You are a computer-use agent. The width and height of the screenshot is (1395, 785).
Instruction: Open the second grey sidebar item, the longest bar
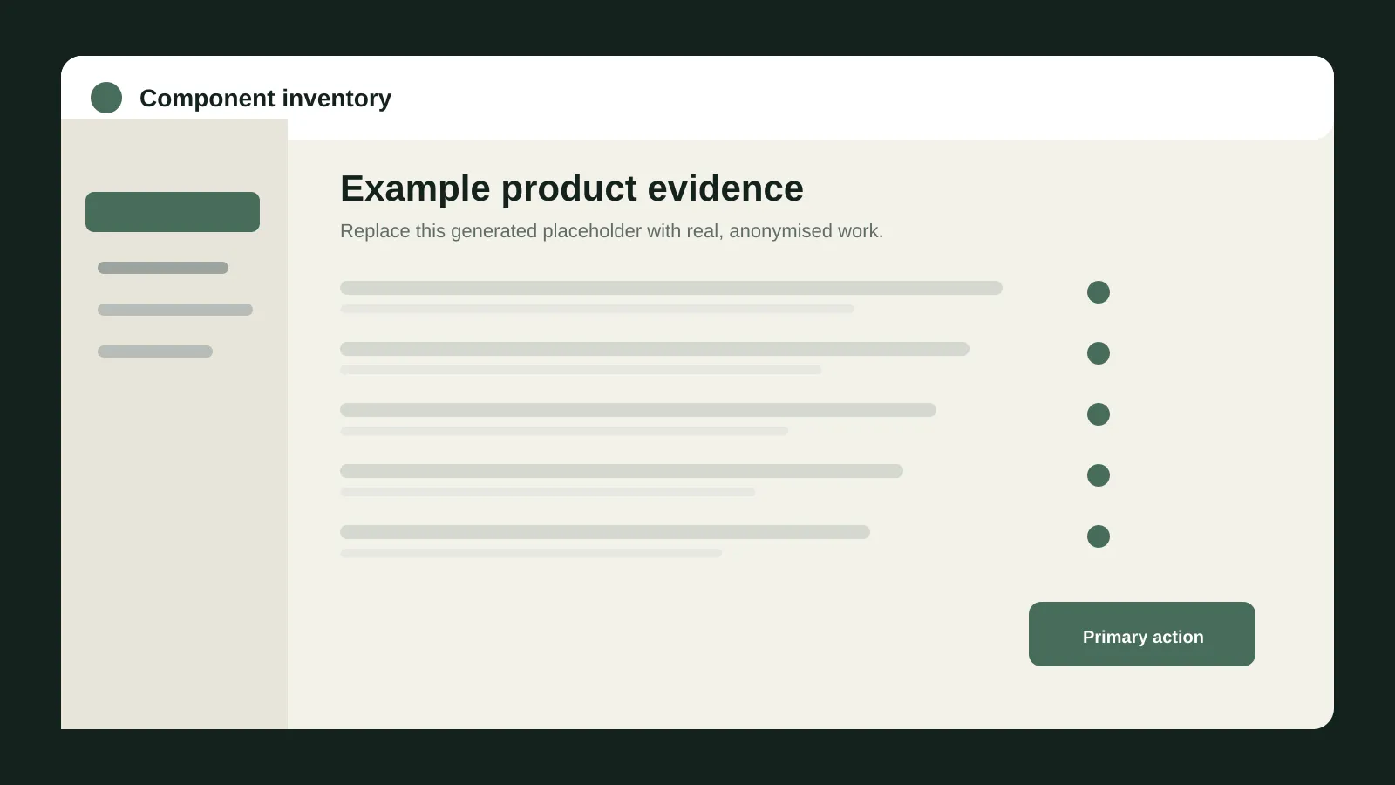tap(175, 310)
